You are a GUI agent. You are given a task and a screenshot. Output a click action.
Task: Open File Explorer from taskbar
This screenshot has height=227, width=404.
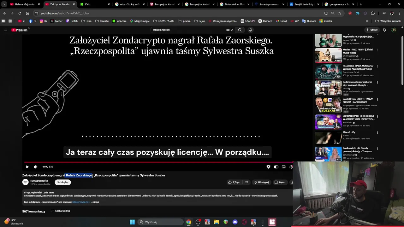click(x=216, y=222)
